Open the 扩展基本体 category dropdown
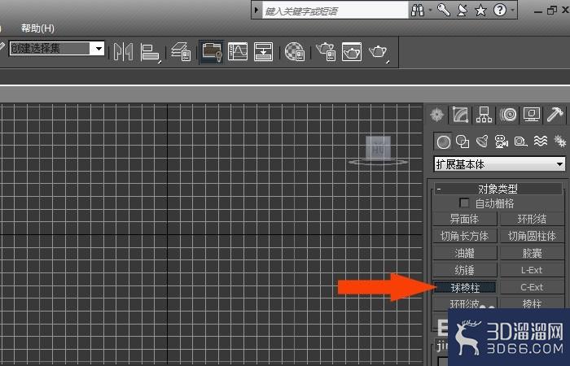Image resolution: width=570 pixels, height=366 pixels. 499,164
